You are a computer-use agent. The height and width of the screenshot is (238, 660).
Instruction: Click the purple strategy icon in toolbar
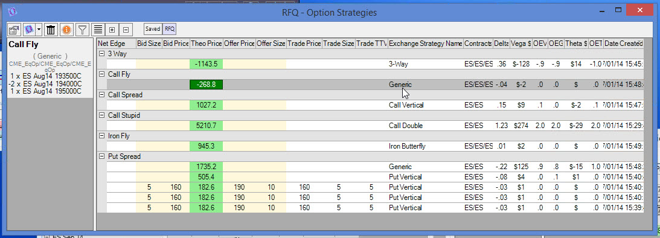coord(29,30)
